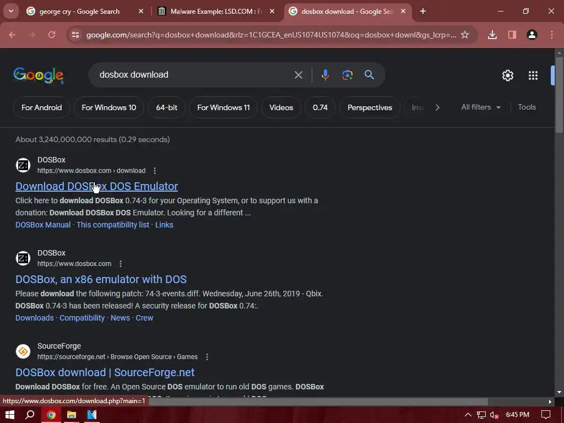Open a new browser tab
Viewport: 564px width, 423px height.
point(423,11)
